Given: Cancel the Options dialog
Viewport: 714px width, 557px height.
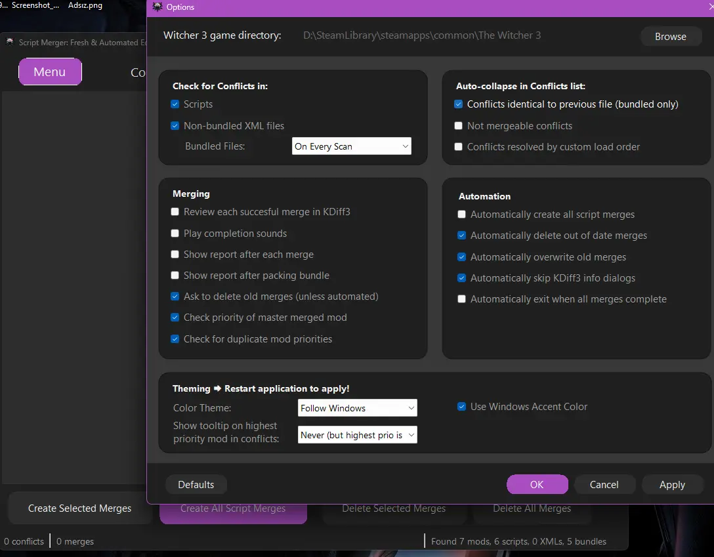Looking at the screenshot, I should [604, 485].
